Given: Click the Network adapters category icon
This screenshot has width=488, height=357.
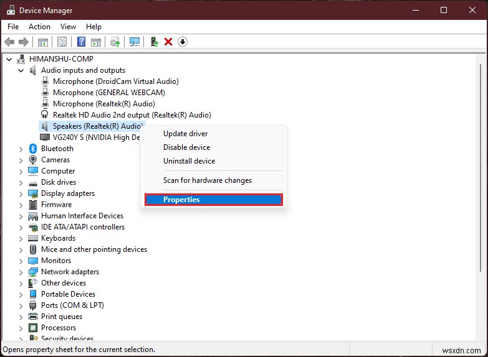Looking at the screenshot, I should (33, 272).
